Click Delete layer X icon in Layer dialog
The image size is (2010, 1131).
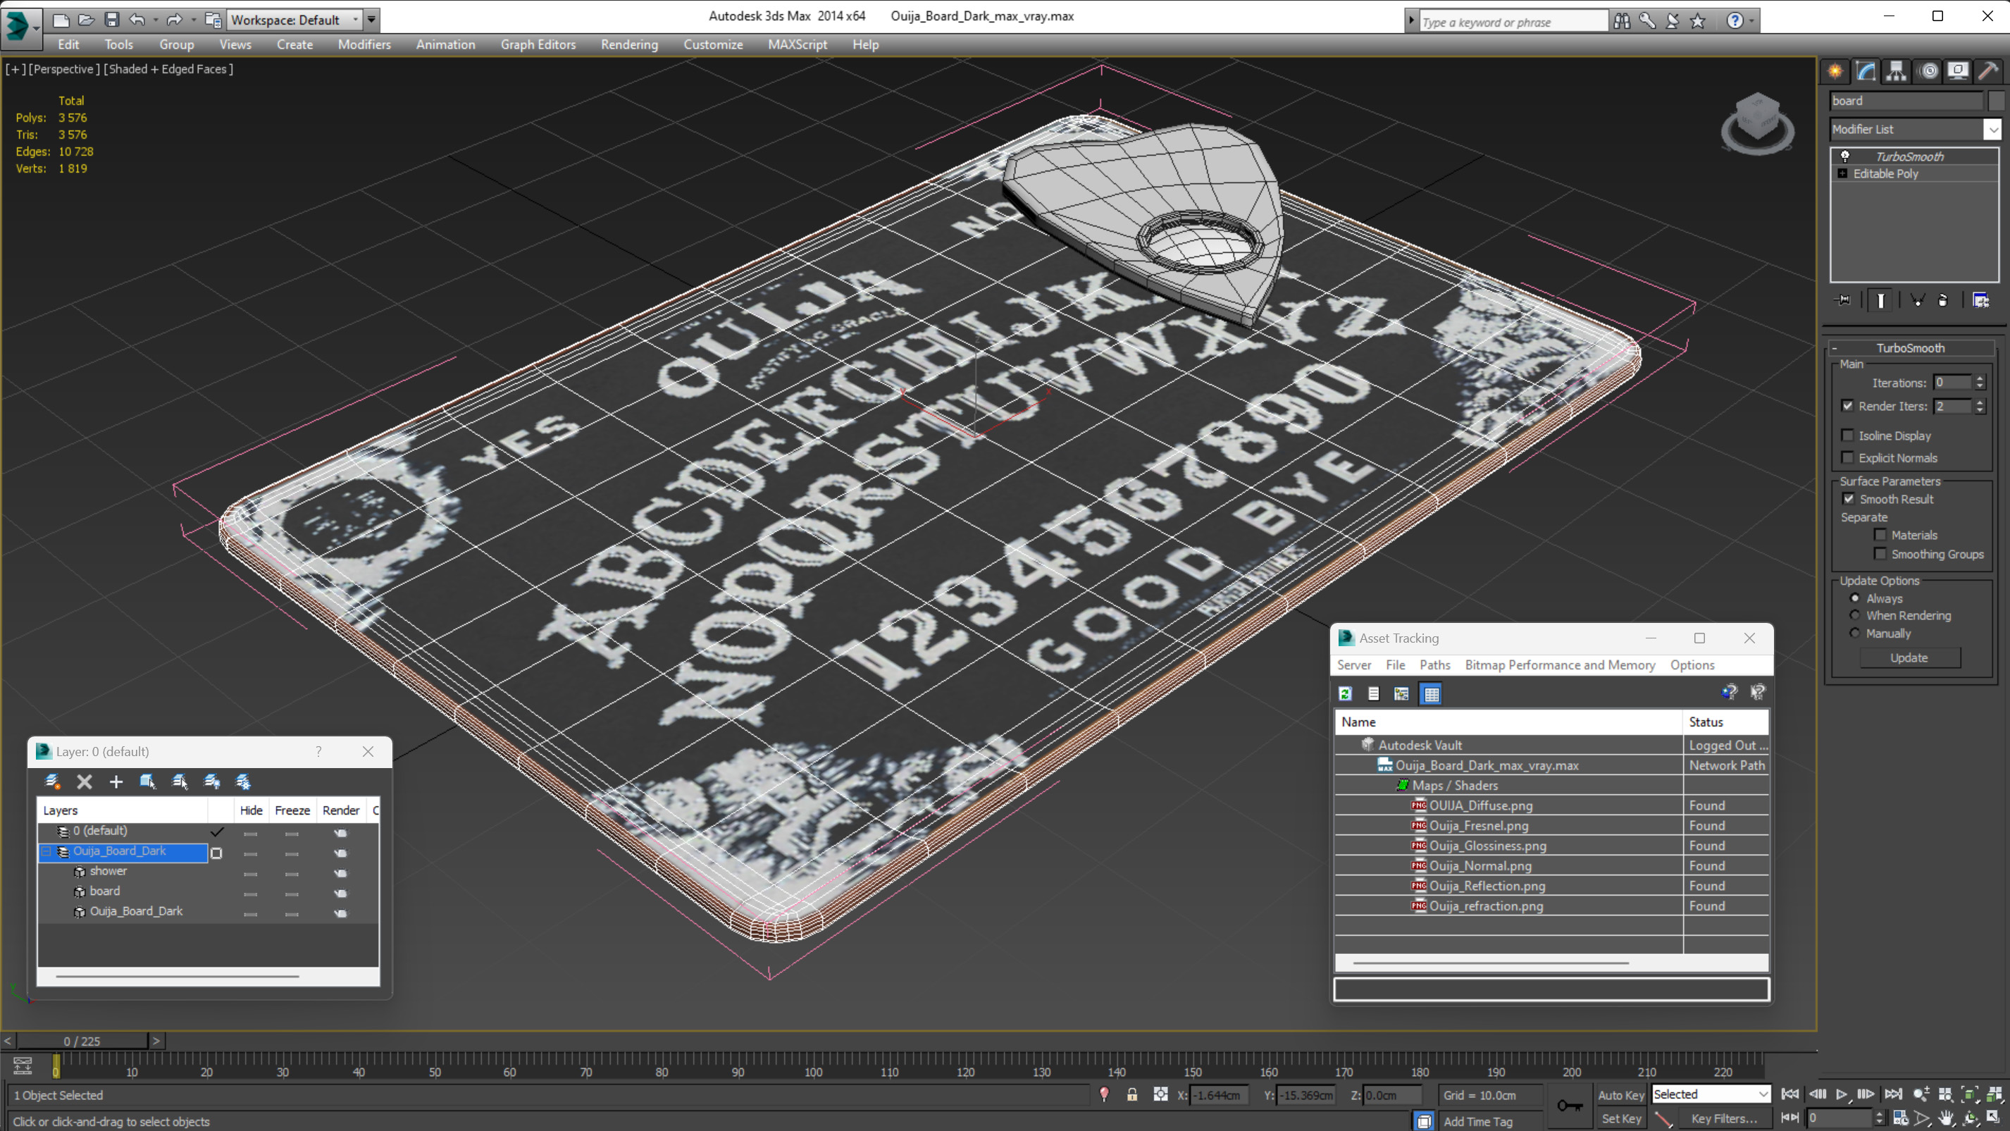click(85, 781)
